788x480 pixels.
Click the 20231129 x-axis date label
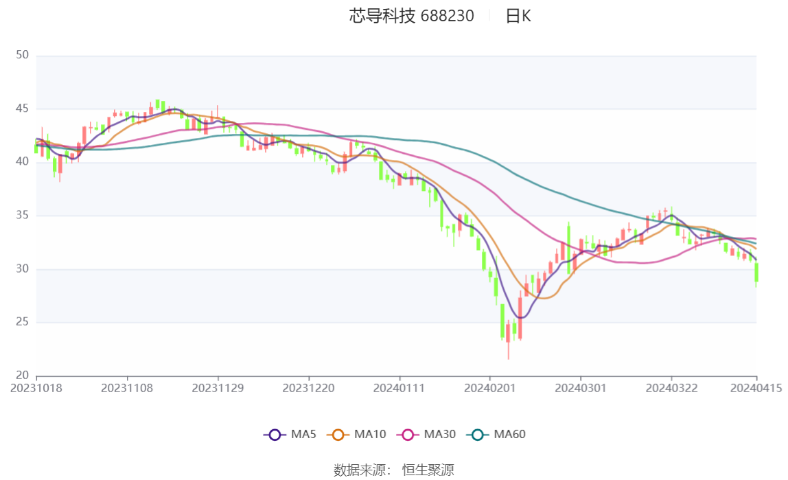pyautogui.click(x=218, y=388)
